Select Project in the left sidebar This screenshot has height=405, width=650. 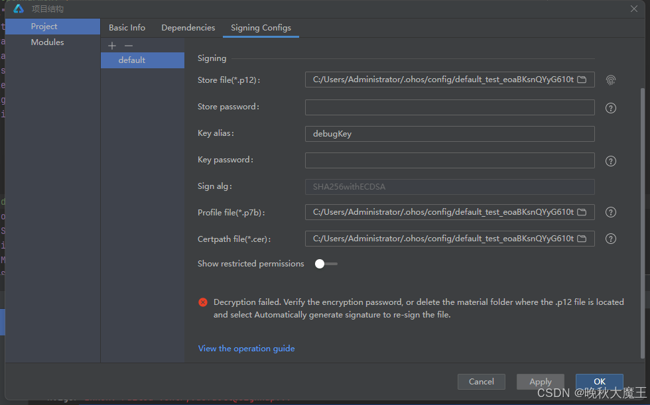pyautogui.click(x=52, y=27)
